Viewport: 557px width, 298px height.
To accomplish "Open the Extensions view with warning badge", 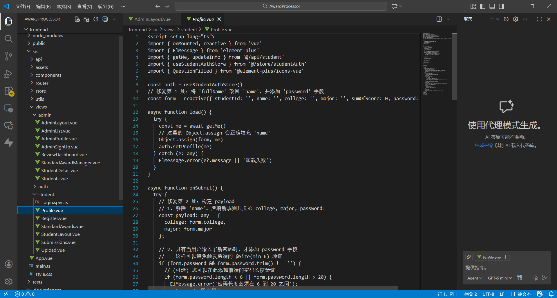I will [9, 91].
